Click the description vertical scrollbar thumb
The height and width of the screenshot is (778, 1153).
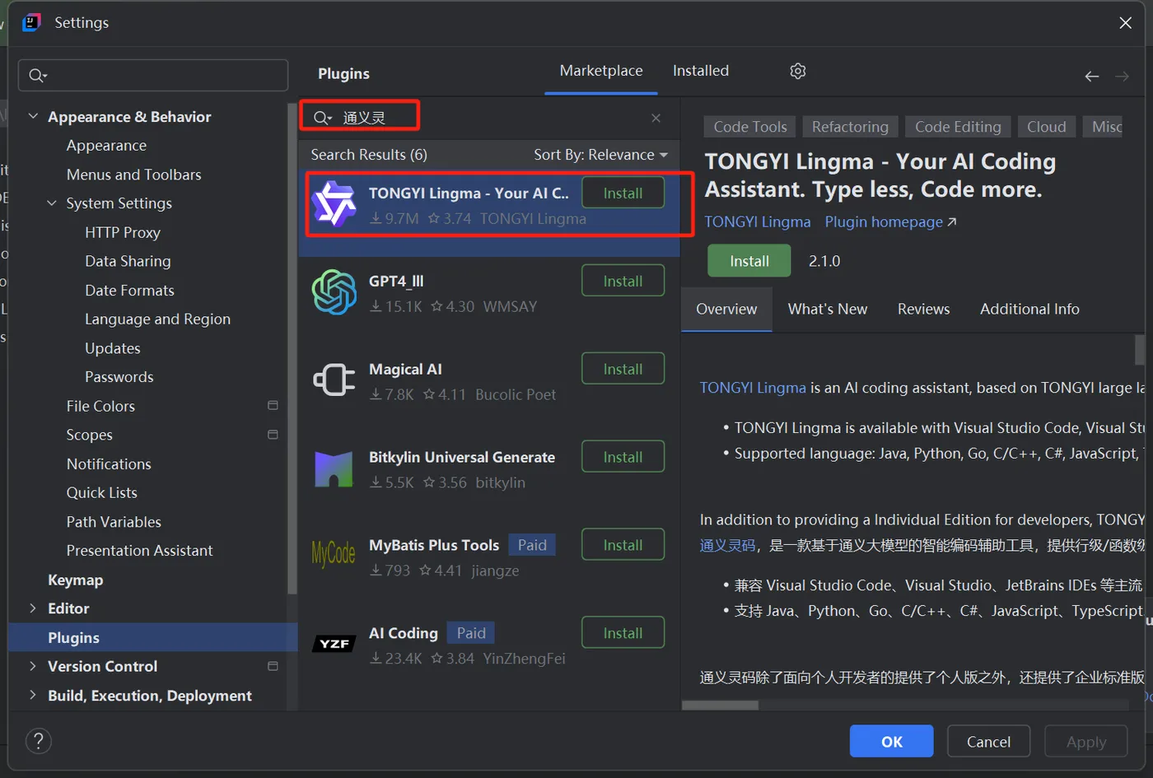pyautogui.click(x=1140, y=349)
